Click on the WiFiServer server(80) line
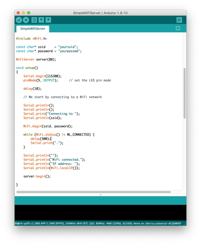Image resolution: width=201 pixels, height=245 pixels. [x=36, y=60]
